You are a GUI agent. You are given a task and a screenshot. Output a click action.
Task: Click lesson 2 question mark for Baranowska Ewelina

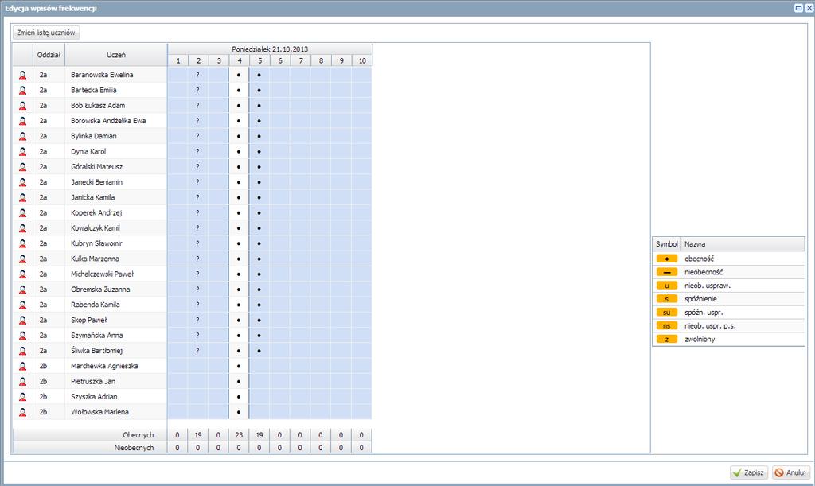[198, 75]
